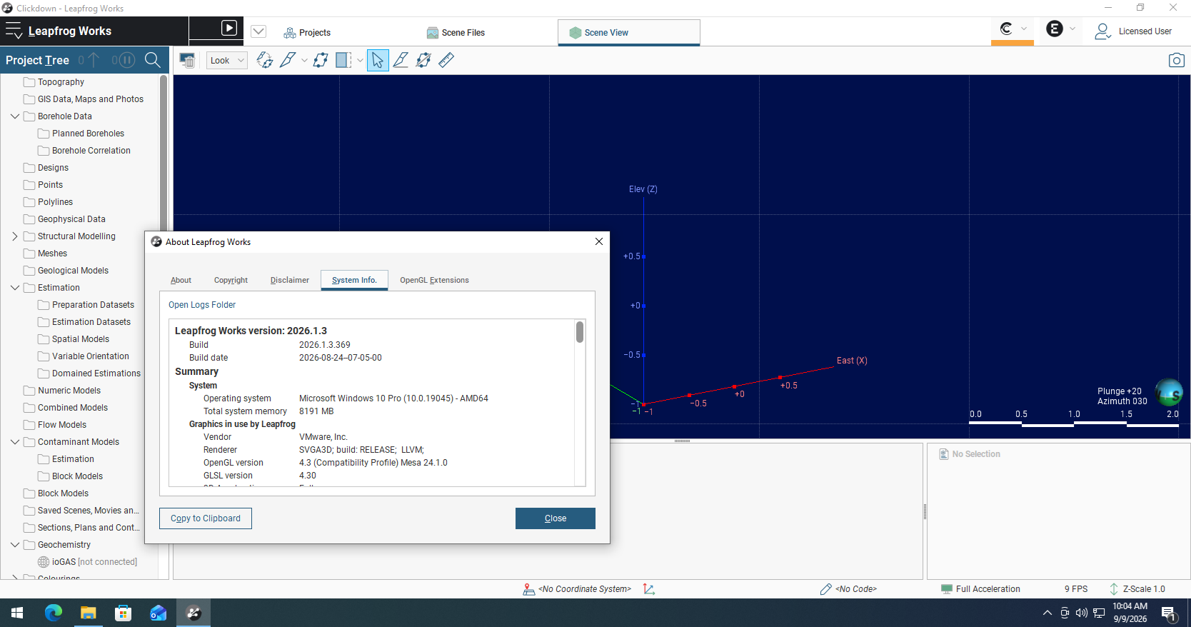This screenshot has height=627, width=1191.
Task: Open Outlook from the taskbar
Action: (x=158, y=613)
